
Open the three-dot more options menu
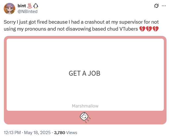click(x=164, y=6)
